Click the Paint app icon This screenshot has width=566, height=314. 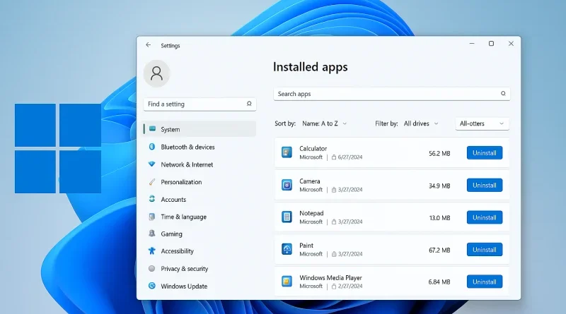287,249
